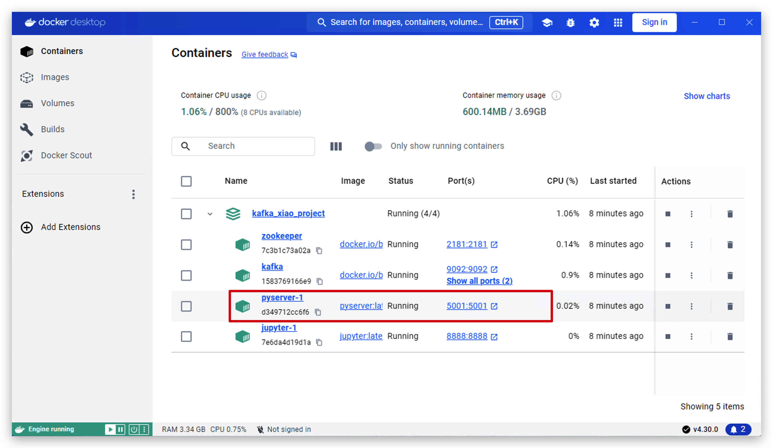Open the pyserver:latest image link
Screen dimensions: 773x448
361,306
